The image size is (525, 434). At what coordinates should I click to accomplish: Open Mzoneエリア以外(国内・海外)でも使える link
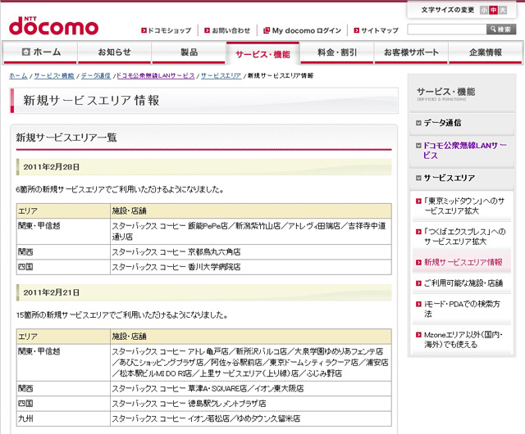click(463, 339)
